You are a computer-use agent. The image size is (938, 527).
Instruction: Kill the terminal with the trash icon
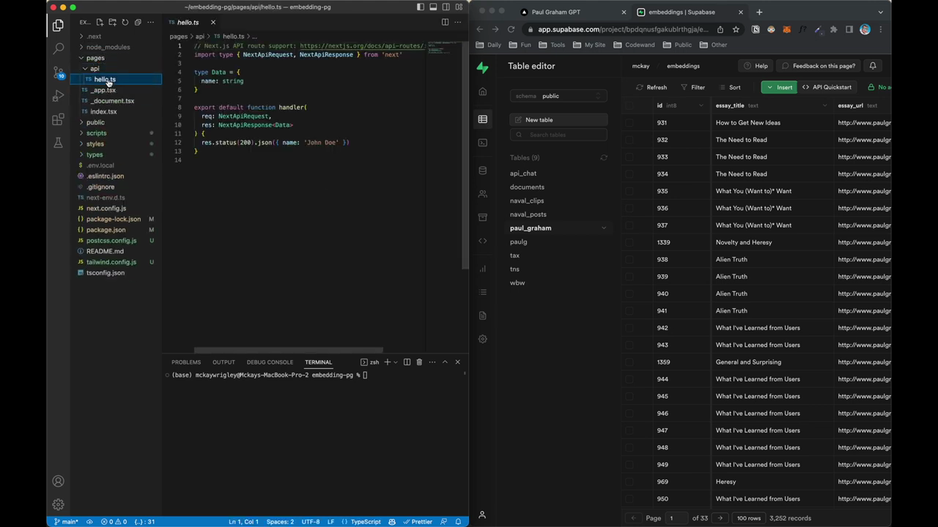pos(419,362)
